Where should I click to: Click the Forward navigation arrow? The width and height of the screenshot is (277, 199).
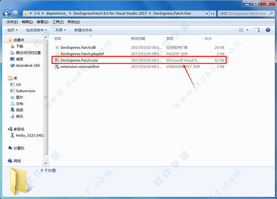pyautogui.click(x=15, y=13)
